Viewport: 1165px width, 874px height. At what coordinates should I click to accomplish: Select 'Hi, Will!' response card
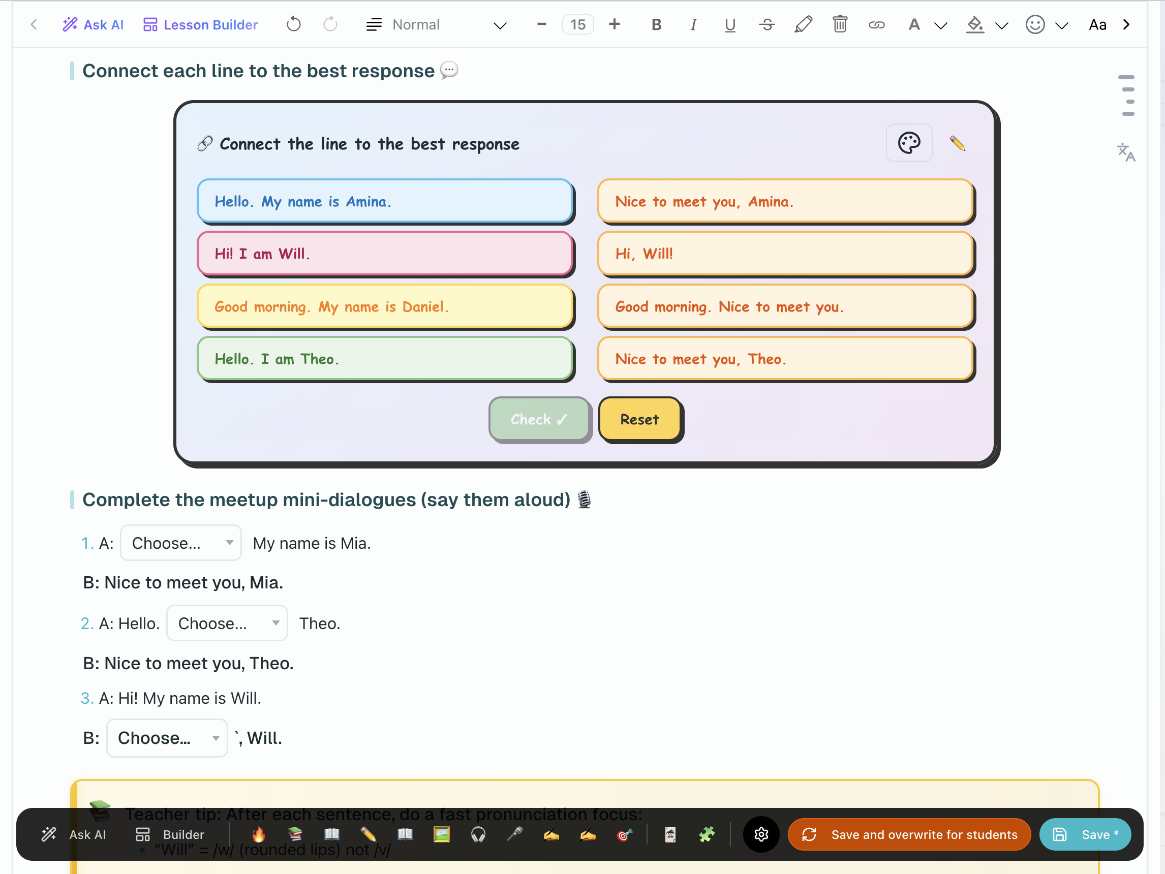(785, 254)
